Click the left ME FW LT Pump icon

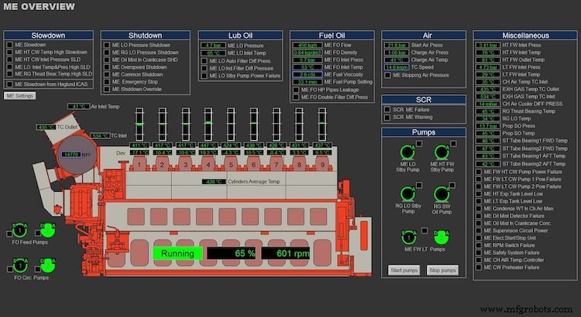407,237
